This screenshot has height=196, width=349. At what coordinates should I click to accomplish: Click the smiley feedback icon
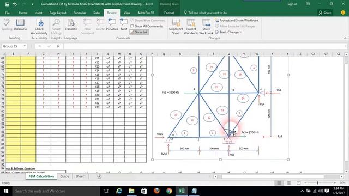click(x=343, y=13)
